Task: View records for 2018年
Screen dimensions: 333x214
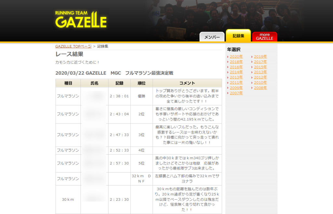Action: click(236, 62)
